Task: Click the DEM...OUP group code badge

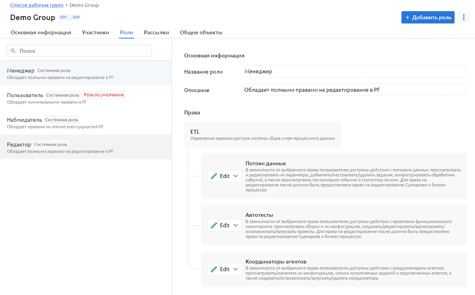Action: coord(70,17)
